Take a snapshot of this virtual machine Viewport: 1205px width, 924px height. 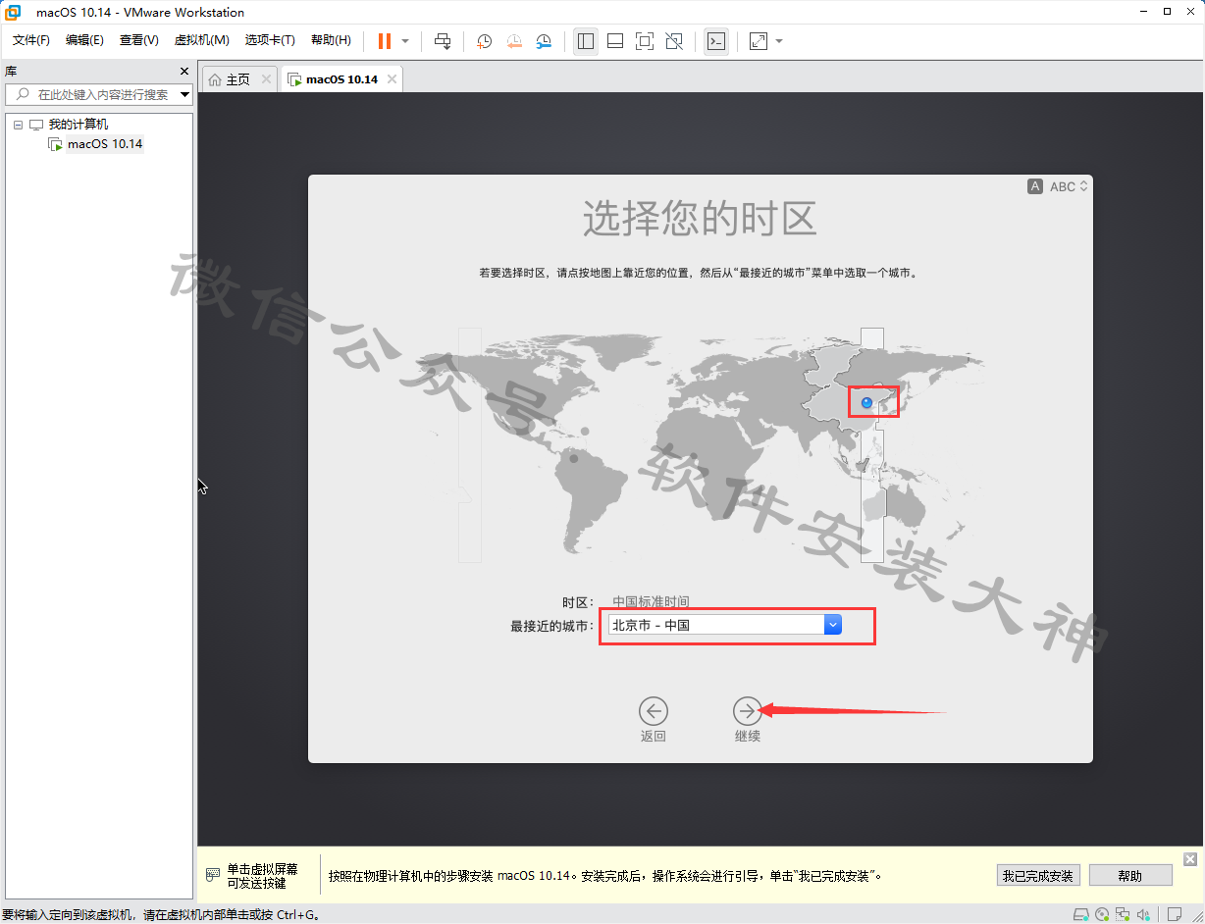tap(484, 41)
